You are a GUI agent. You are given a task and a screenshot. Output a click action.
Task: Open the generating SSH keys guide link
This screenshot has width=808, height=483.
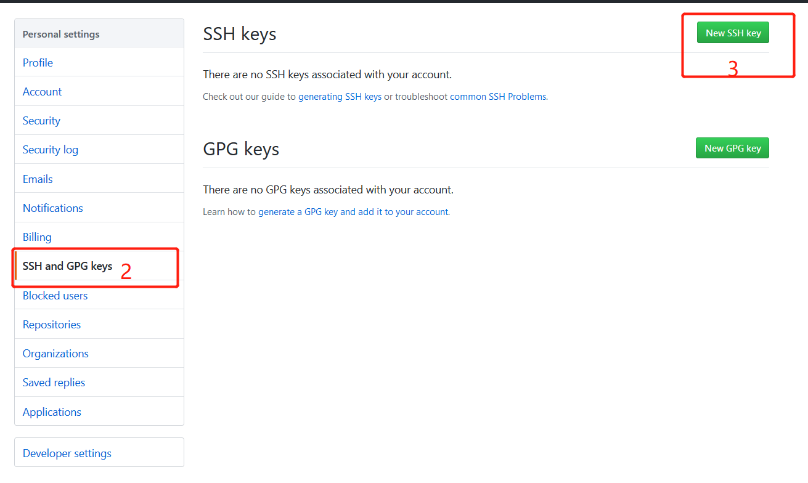tap(341, 96)
